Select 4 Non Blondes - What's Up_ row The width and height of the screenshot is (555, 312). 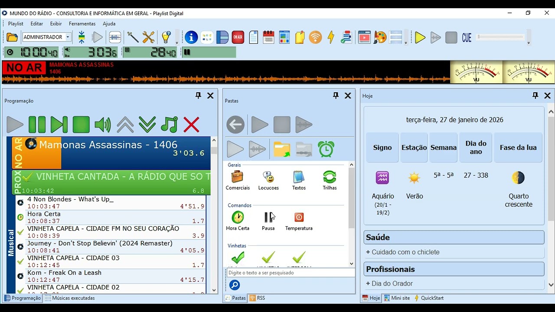(111, 203)
